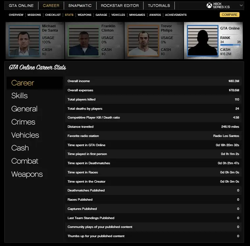Viewport: 250px width, 246px height.
Task: Click the 'GTA Online Career Stats' heading
Action: [37, 67]
